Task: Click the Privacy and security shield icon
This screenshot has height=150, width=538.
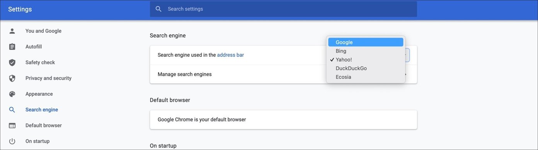Action: click(x=12, y=78)
